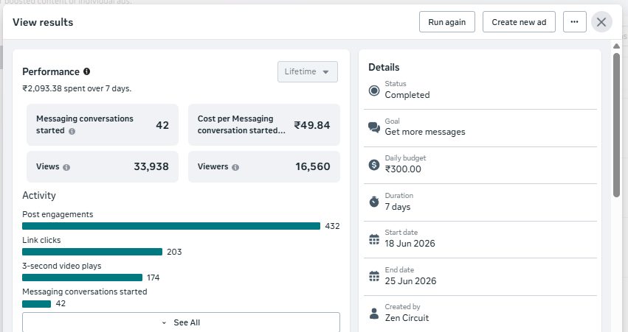Click the 16,560 Viewers value
628x332 pixels.
313,166
